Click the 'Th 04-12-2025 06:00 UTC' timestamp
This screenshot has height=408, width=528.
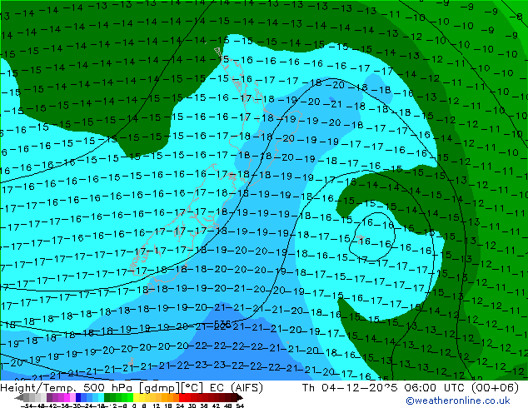tap(384, 388)
